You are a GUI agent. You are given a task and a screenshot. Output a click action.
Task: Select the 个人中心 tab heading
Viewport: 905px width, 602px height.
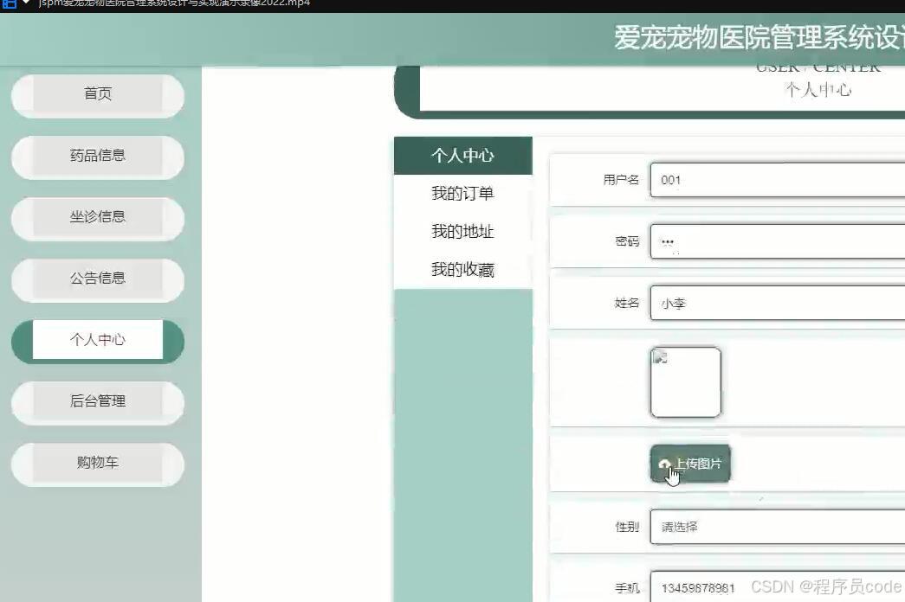[x=462, y=156]
